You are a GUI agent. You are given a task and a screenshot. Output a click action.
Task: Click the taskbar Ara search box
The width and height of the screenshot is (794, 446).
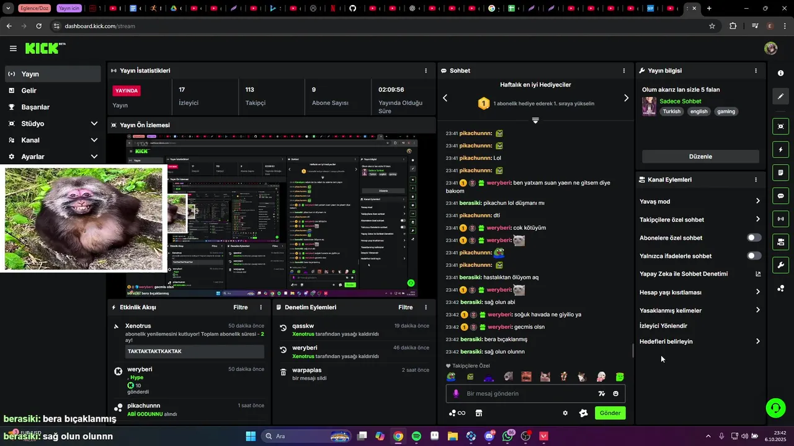pos(306,436)
